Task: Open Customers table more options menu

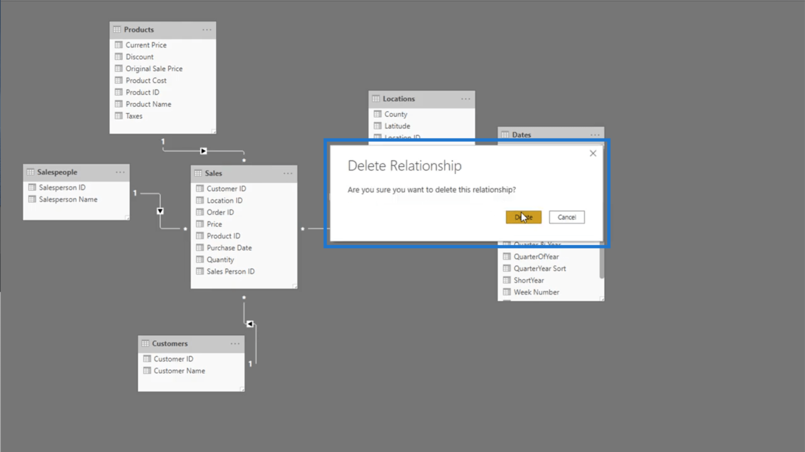Action: (x=235, y=343)
